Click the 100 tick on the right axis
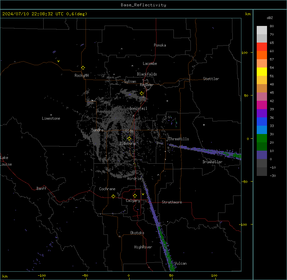The height and width of the screenshot is (280, 287). [x=244, y=53]
